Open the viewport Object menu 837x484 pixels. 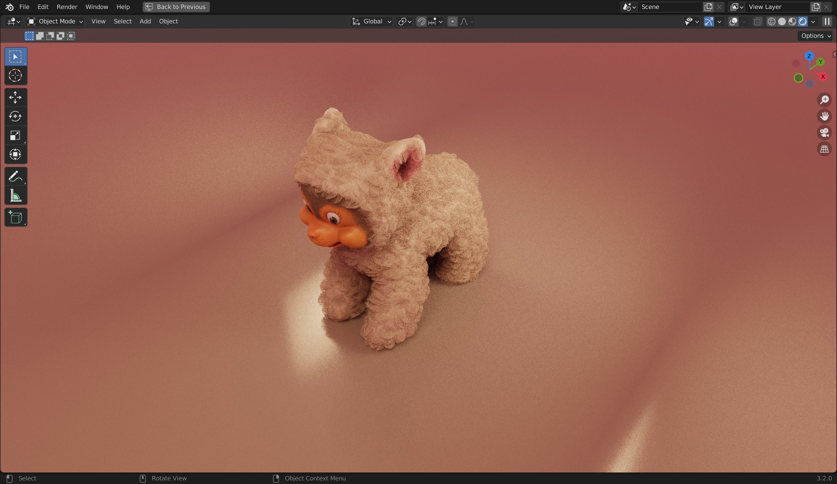[168, 21]
